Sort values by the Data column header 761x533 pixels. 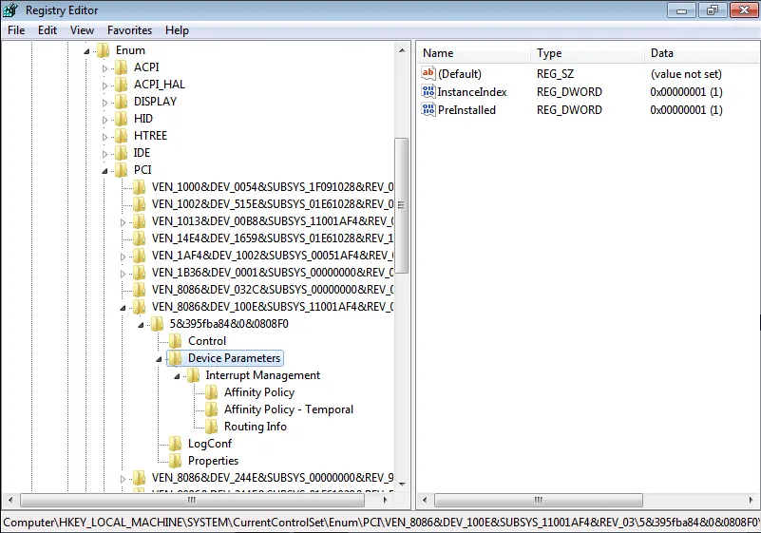[x=702, y=53]
